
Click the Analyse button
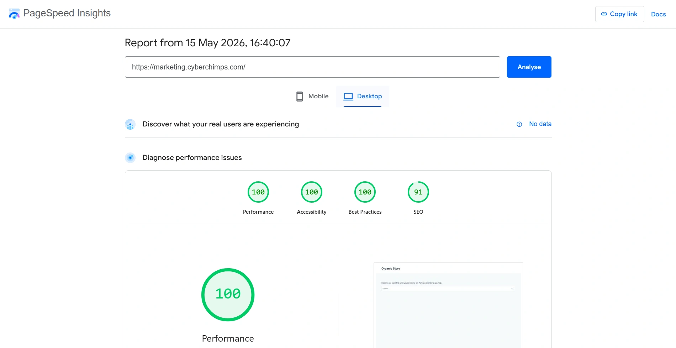coord(529,67)
